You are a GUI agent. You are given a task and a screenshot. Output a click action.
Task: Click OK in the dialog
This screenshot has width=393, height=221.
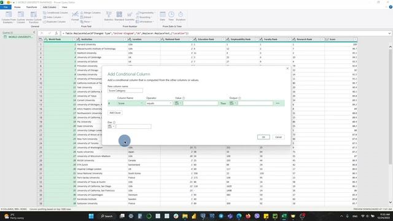coord(263,137)
